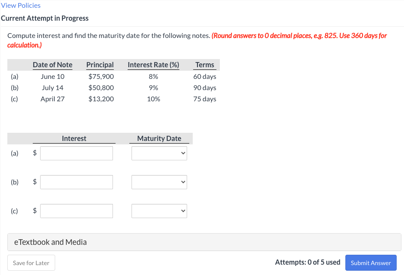Screen dimensions: 404x275
Task: Click the Date of Note column header
Action: 53,65
